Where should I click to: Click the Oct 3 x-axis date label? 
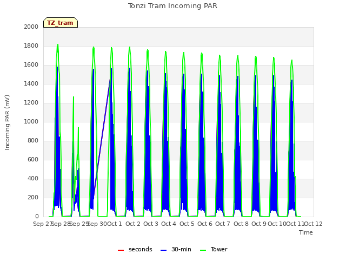[151, 224]
